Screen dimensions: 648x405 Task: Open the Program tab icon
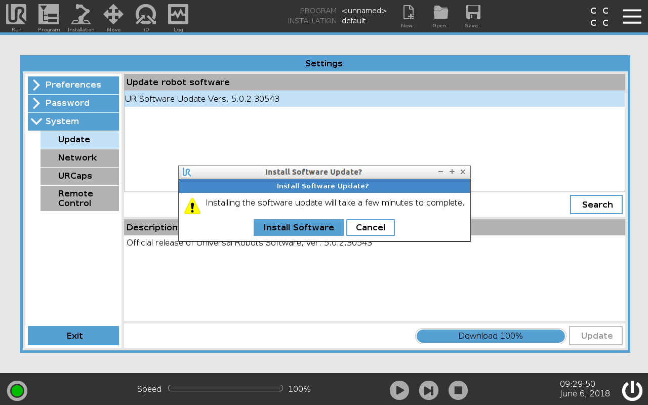(x=49, y=15)
